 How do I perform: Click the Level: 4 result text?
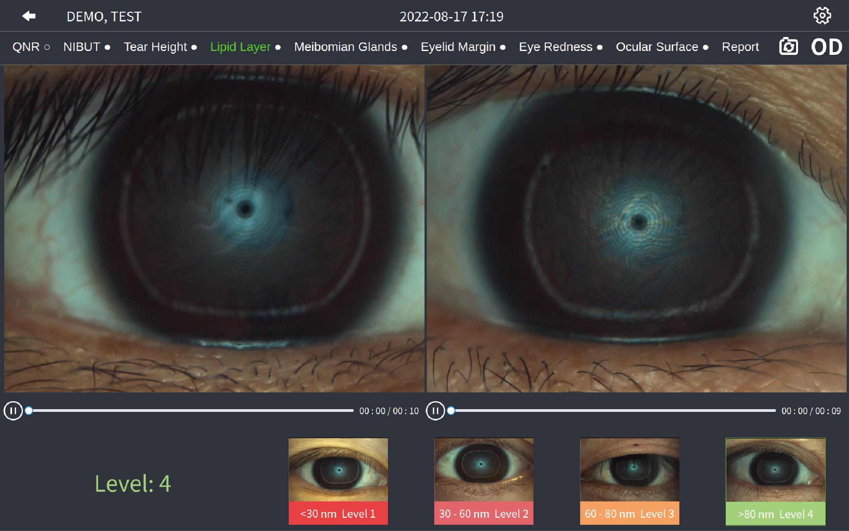coord(133,484)
